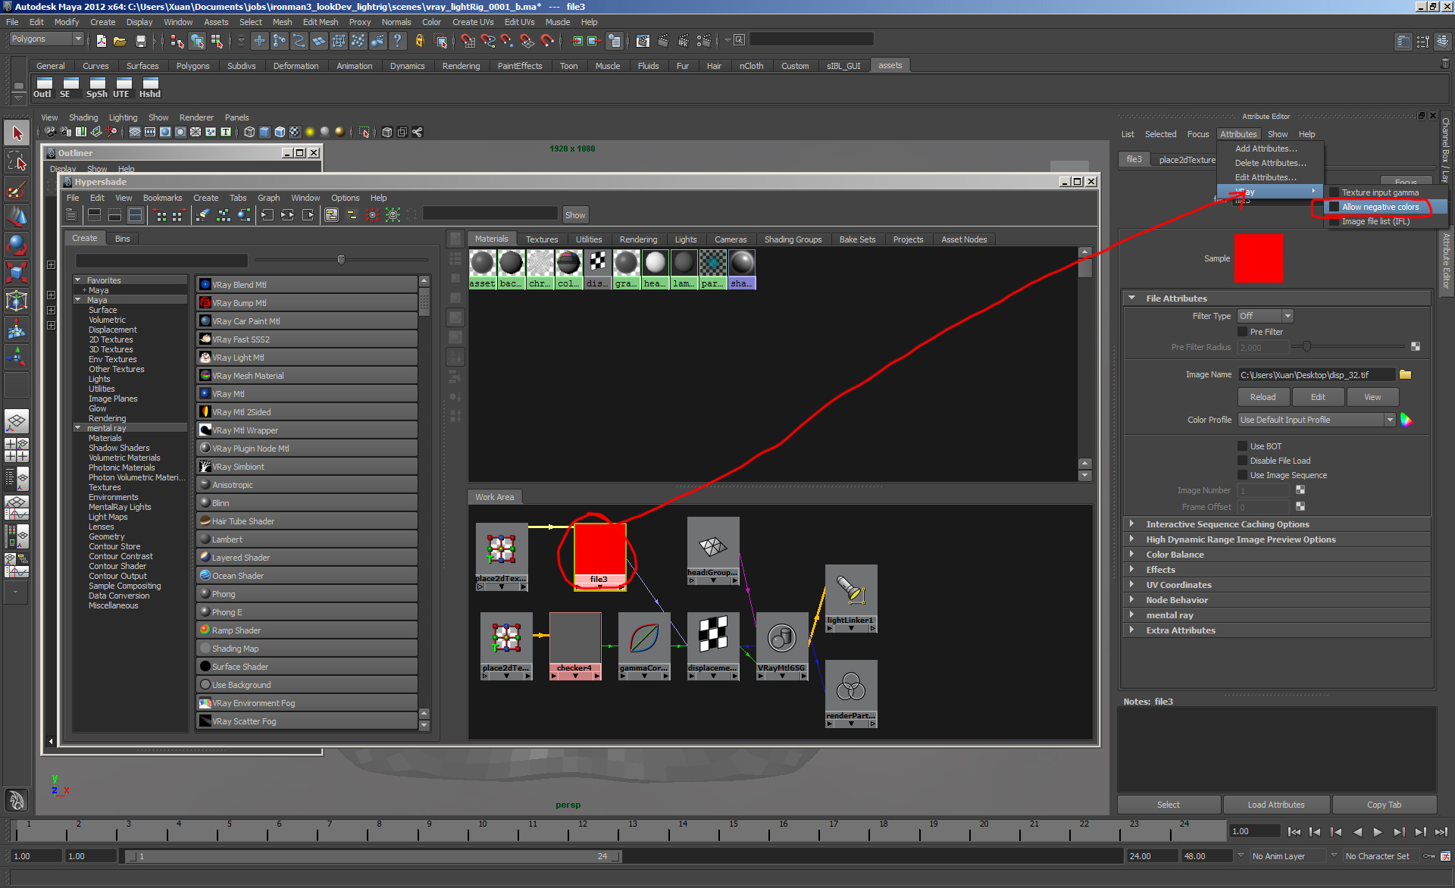Image resolution: width=1455 pixels, height=888 pixels.
Task: Click the Outl shelf icon
Action: pos(43,87)
